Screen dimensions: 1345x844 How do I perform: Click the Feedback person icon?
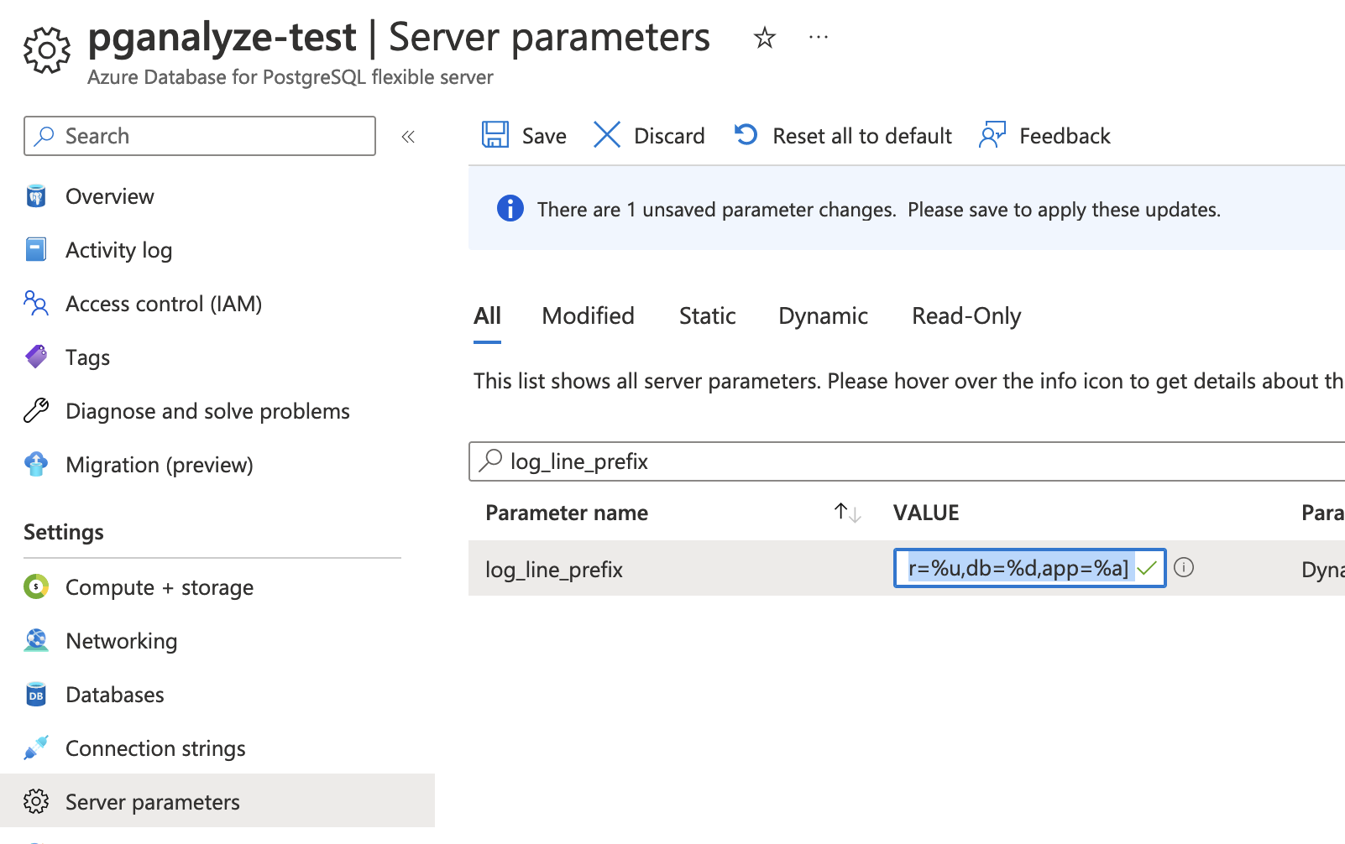992,135
